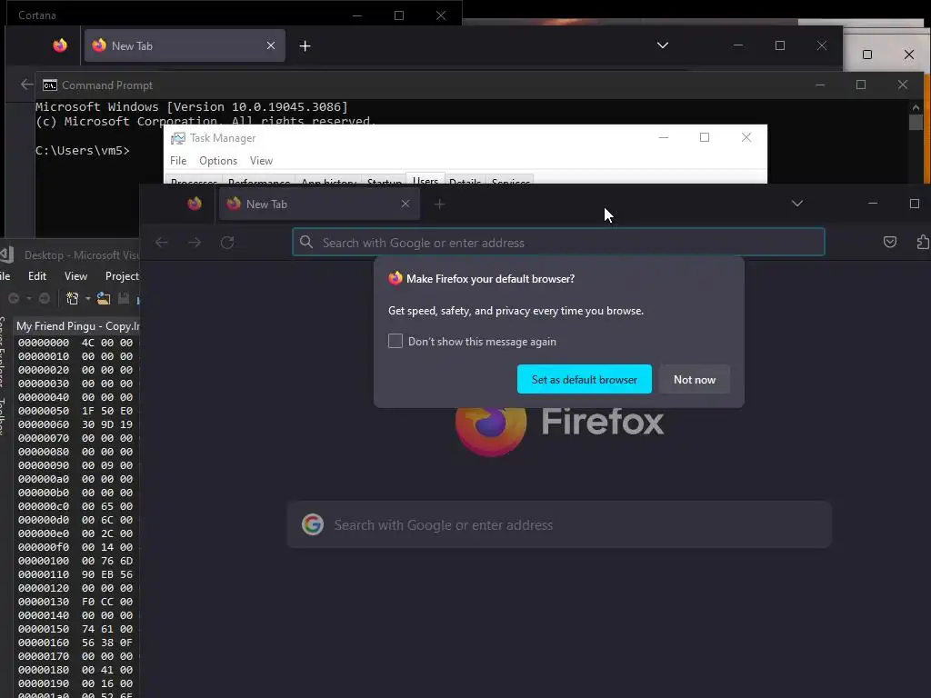Expand tab list chevron in background Firefox
The width and height of the screenshot is (931, 698).
pyautogui.click(x=663, y=45)
